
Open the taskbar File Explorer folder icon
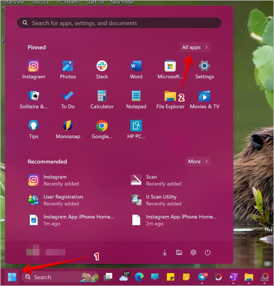click(x=249, y=277)
